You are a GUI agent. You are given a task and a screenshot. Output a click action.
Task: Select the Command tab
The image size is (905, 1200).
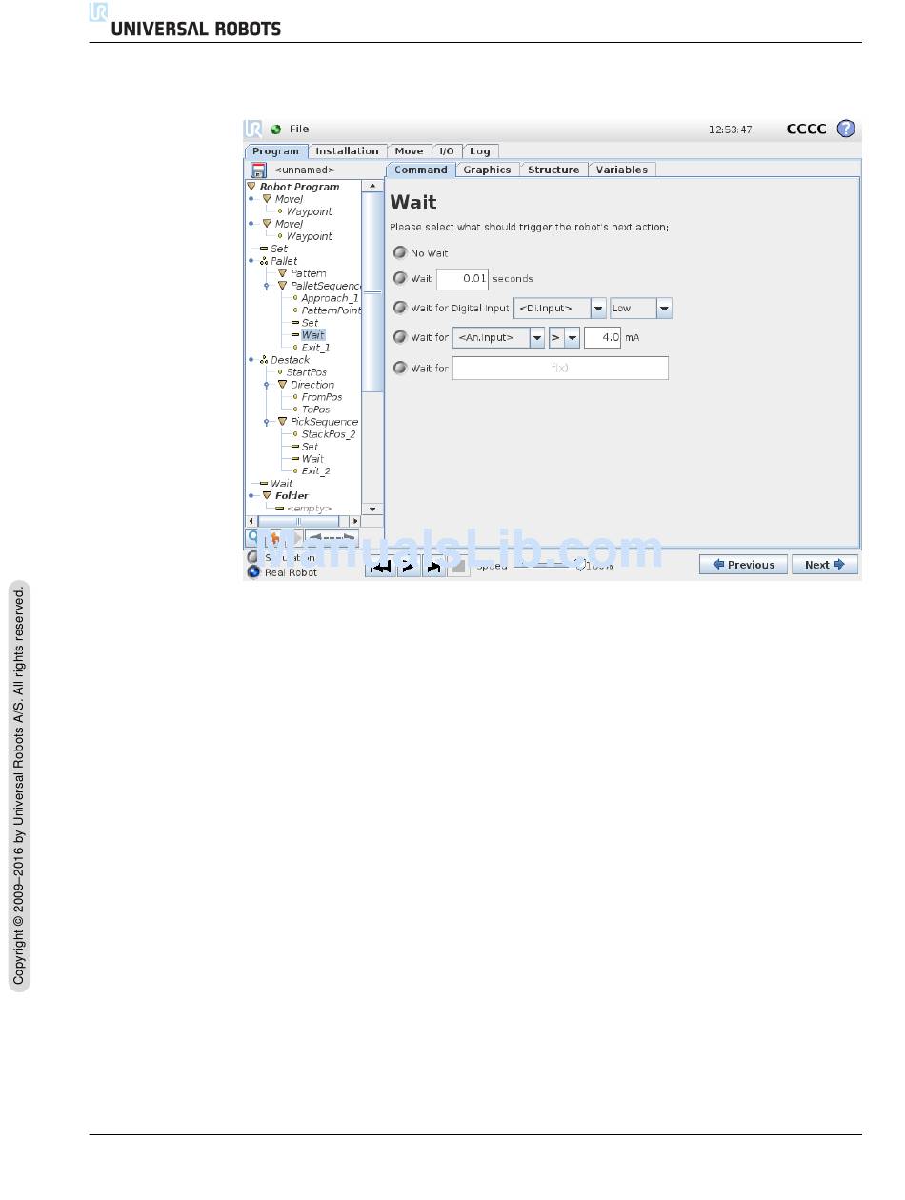[420, 170]
